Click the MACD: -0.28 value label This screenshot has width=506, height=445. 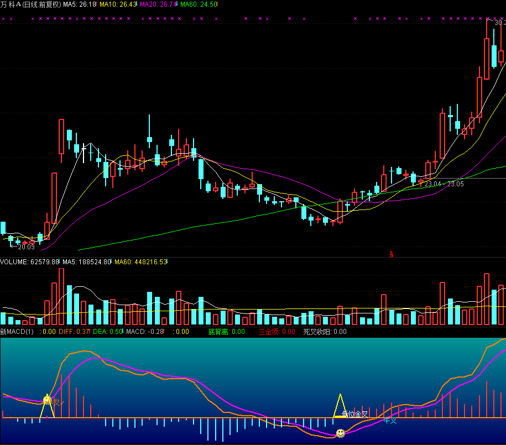145,332
